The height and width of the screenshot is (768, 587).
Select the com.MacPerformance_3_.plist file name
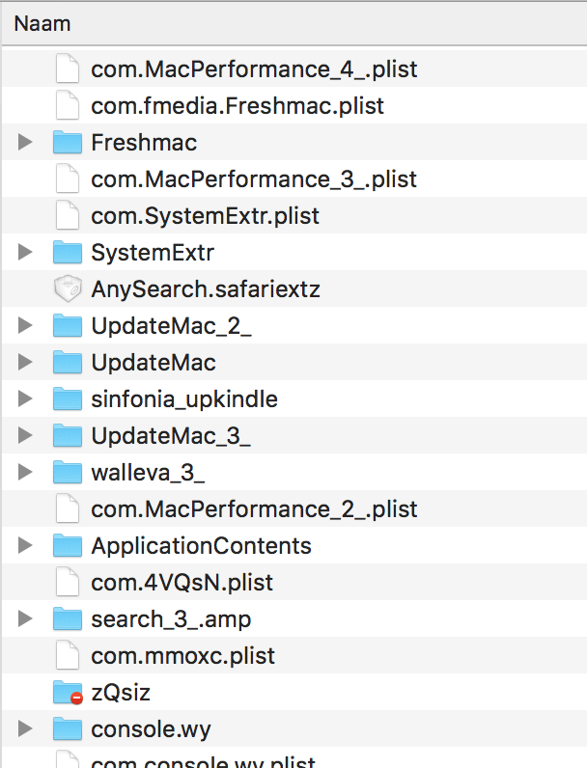pyautogui.click(x=254, y=179)
